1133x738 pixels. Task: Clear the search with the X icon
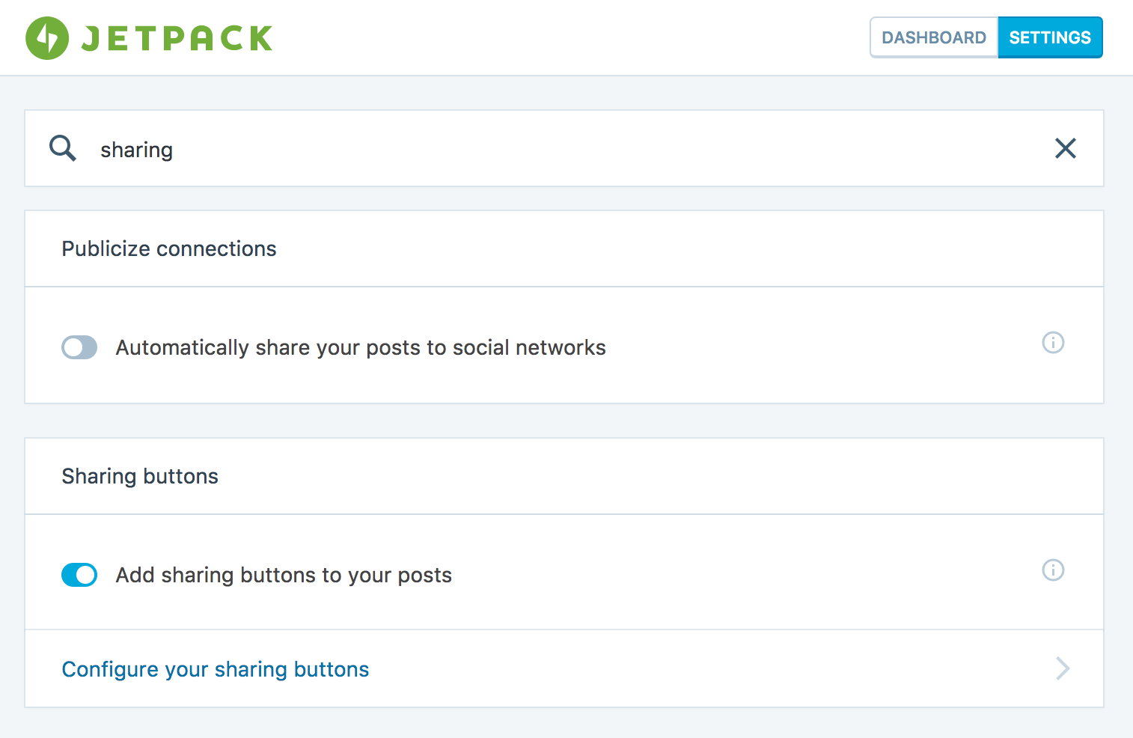click(1065, 148)
